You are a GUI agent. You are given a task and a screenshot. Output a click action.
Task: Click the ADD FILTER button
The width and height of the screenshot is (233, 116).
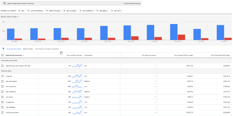28,49
